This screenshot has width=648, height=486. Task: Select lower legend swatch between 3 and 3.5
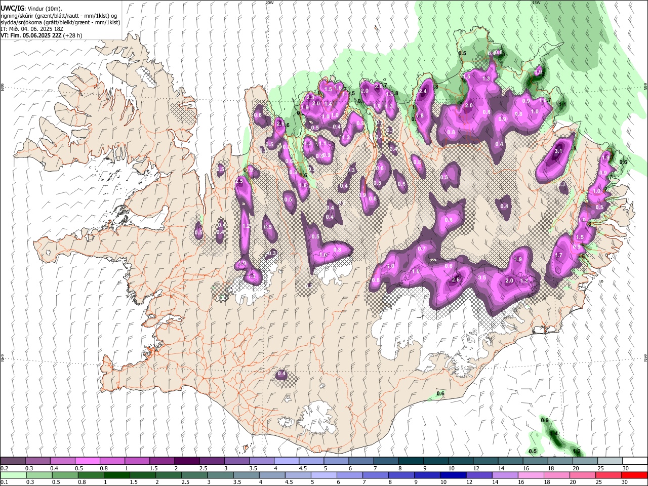[221, 475]
